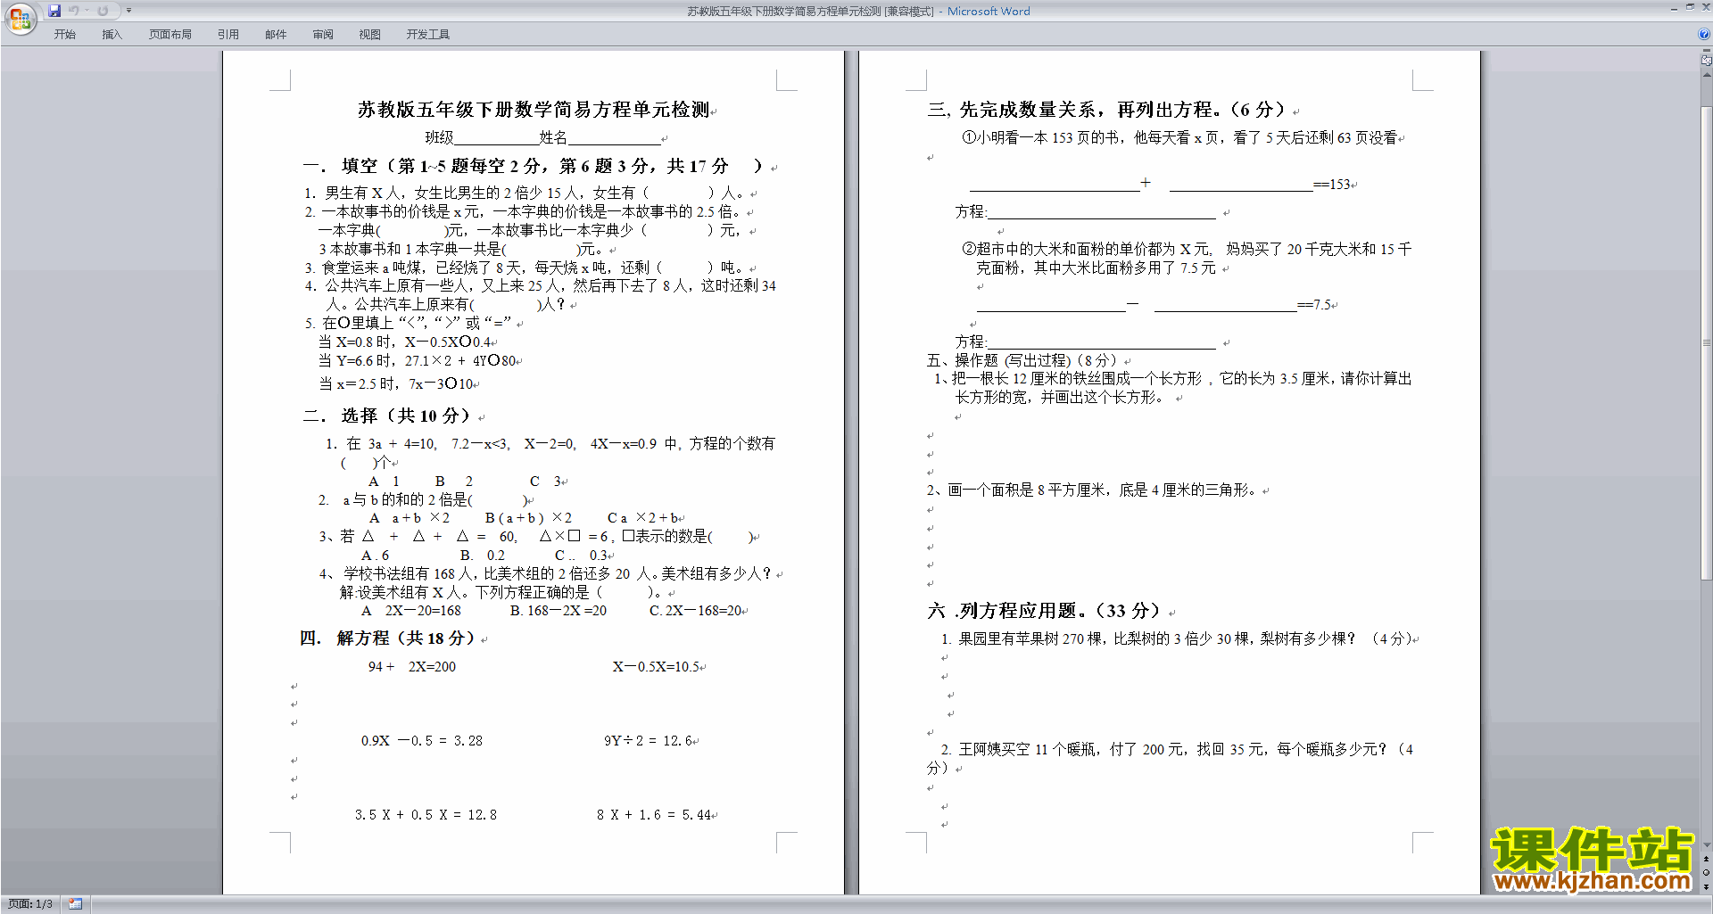Screen dimensions: 1713x914
Task: Click the Previous Page double-arrow button
Action: (x=1707, y=859)
